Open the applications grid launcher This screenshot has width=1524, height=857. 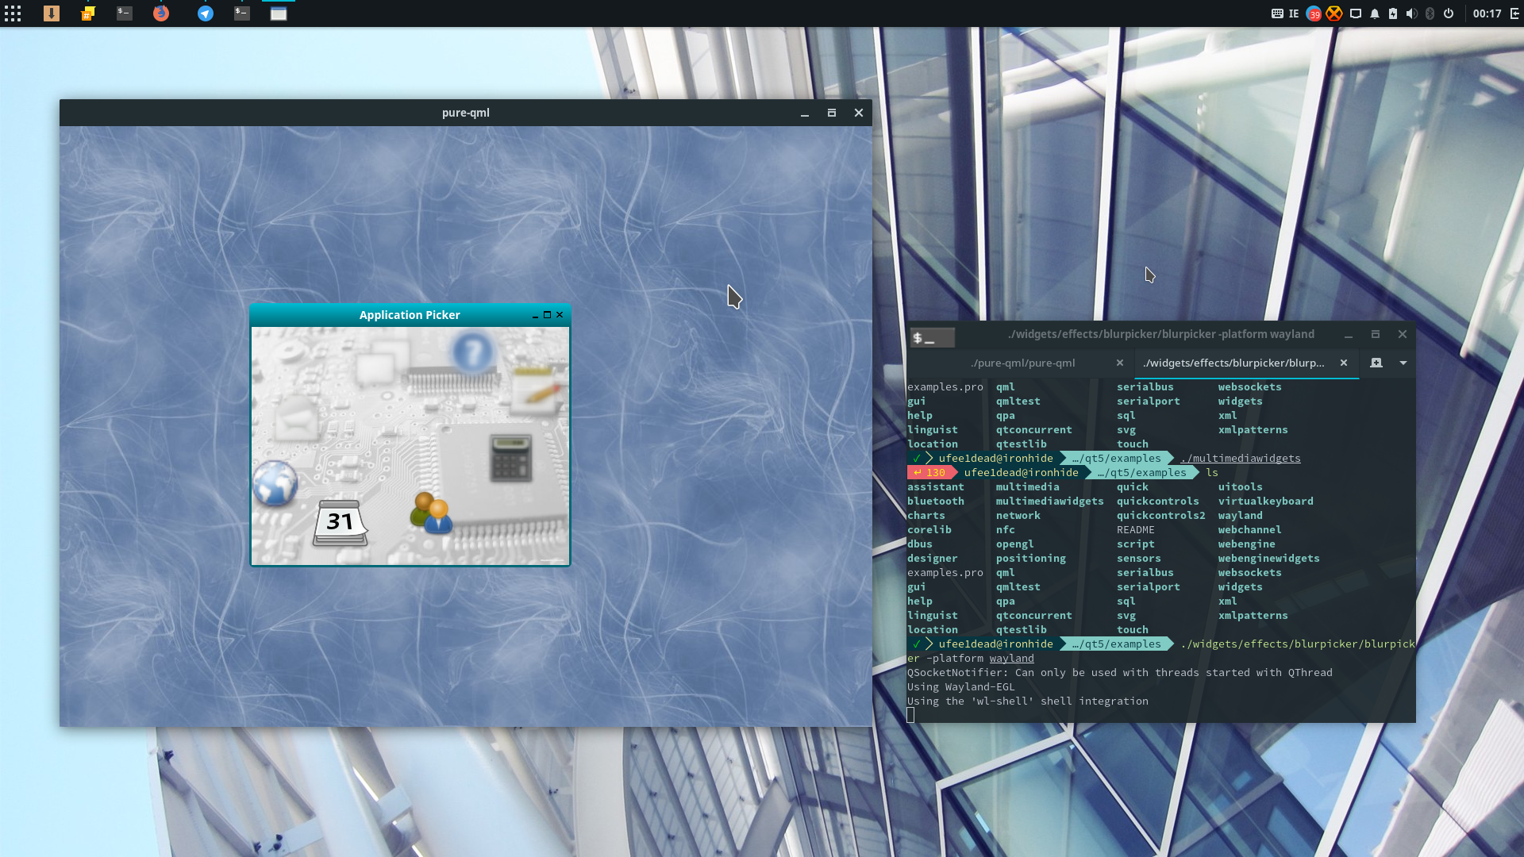pyautogui.click(x=13, y=13)
